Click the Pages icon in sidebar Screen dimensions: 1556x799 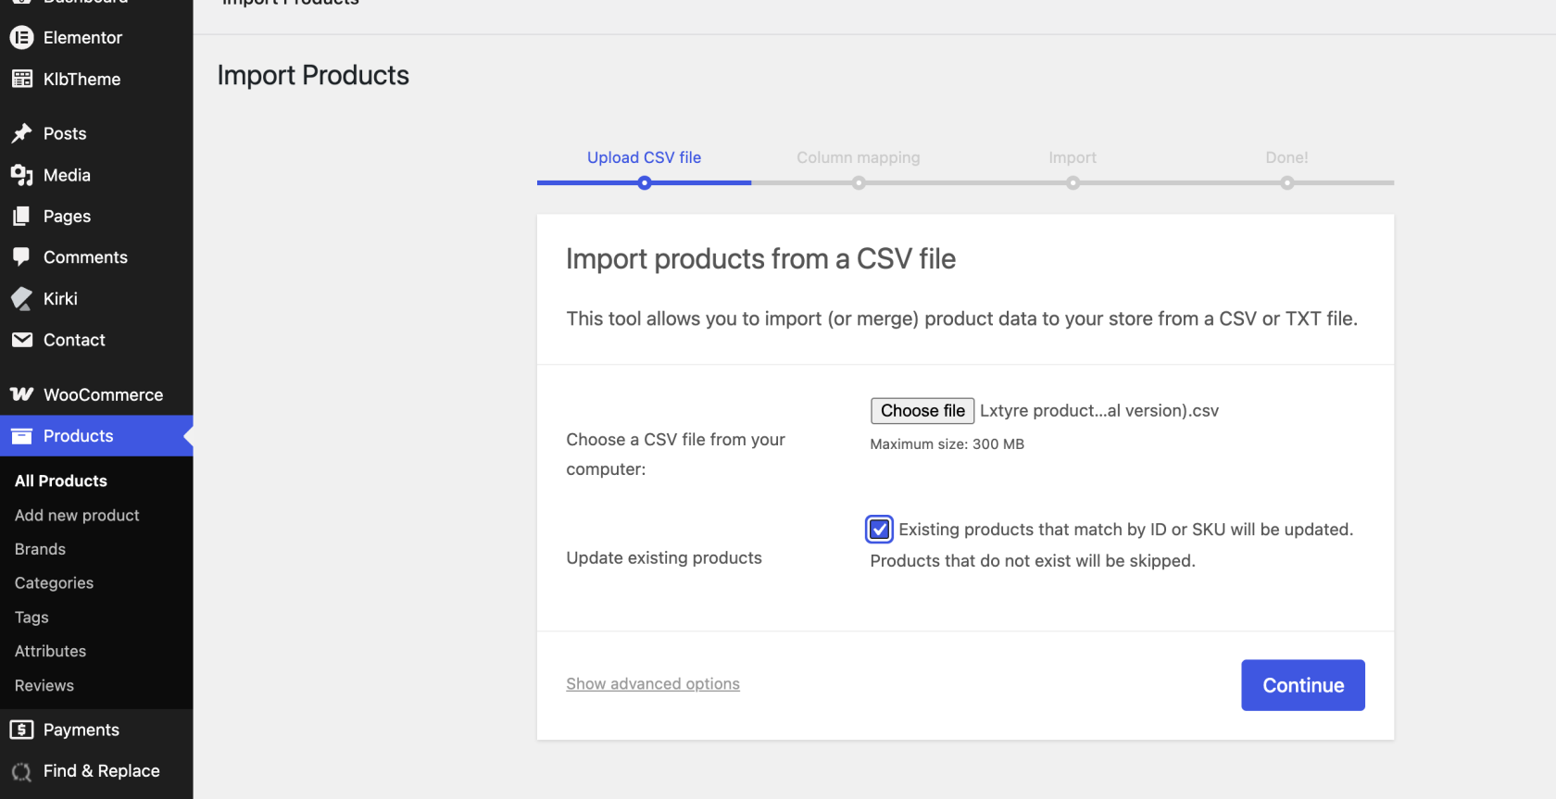[21, 216]
